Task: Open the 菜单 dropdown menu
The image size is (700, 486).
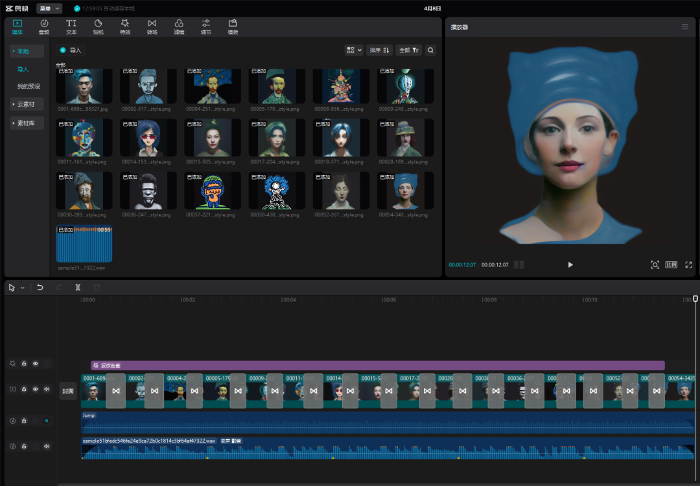Action: coord(49,8)
